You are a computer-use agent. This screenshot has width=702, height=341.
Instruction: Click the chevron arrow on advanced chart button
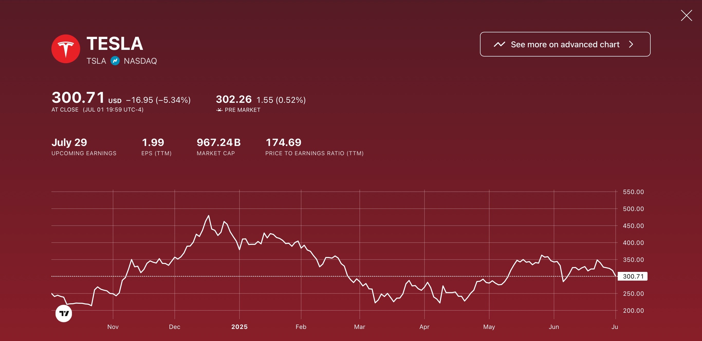pos(631,44)
